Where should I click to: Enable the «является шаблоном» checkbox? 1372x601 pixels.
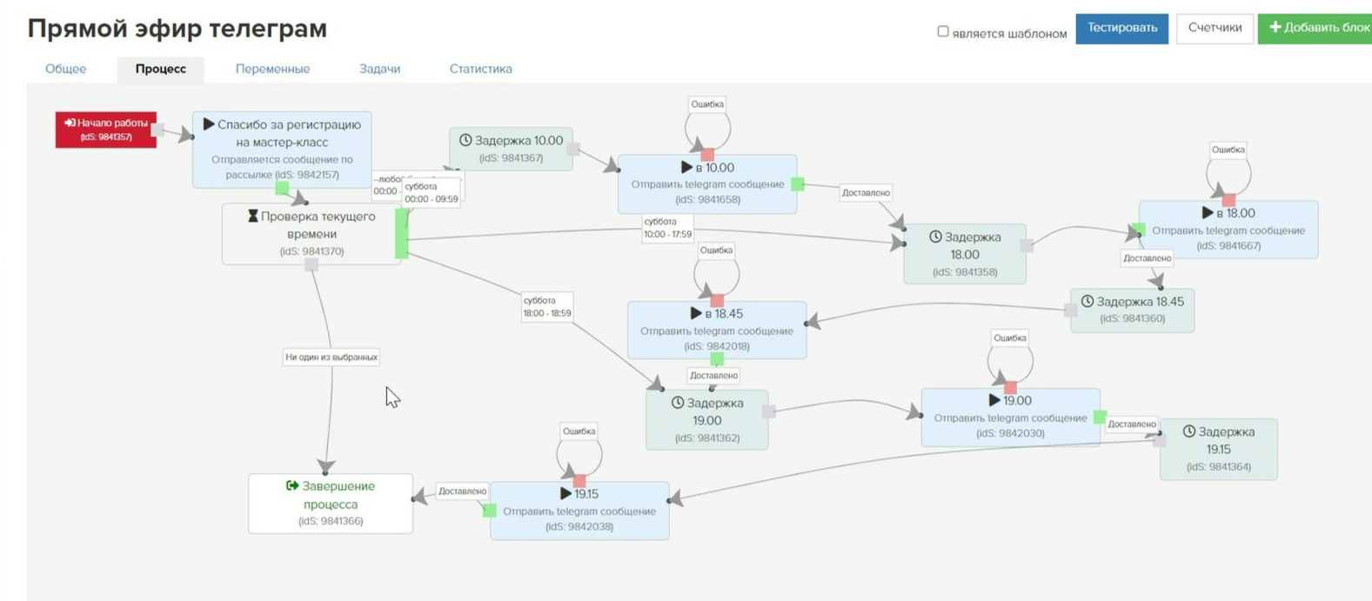pos(943,31)
